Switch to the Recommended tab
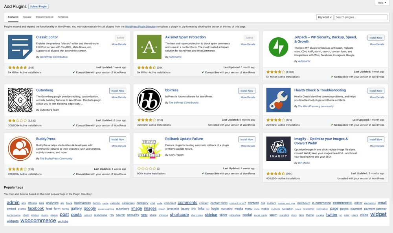 [x=44, y=17]
